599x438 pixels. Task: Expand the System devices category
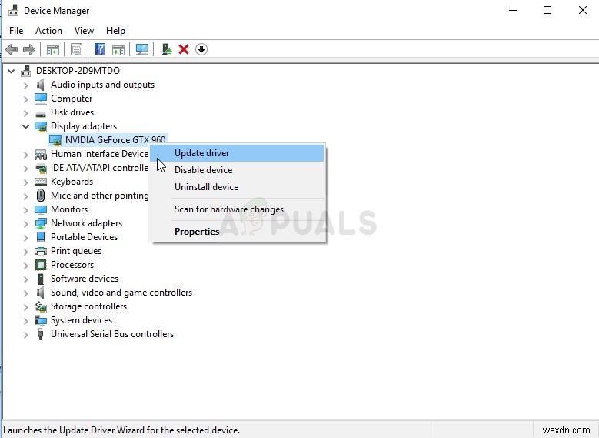click(25, 320)
